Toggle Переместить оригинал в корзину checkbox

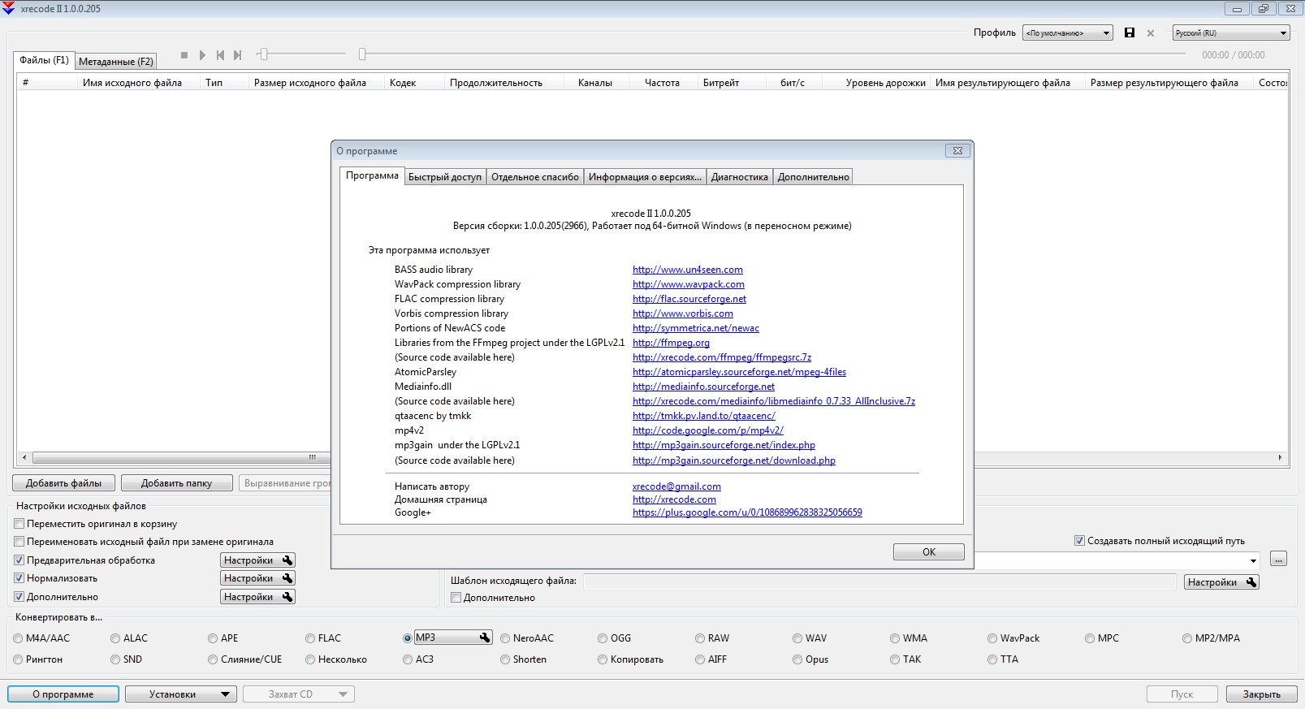(19, 524)
